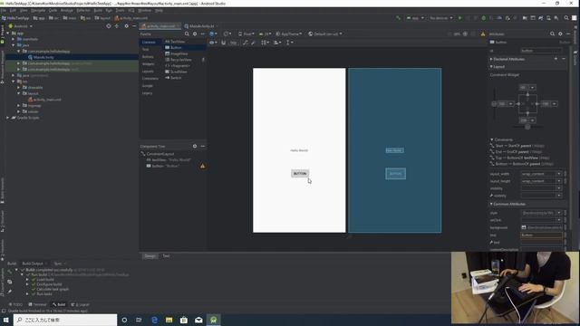
Task: Add declared attribute with plus icon
Action: 556,59
